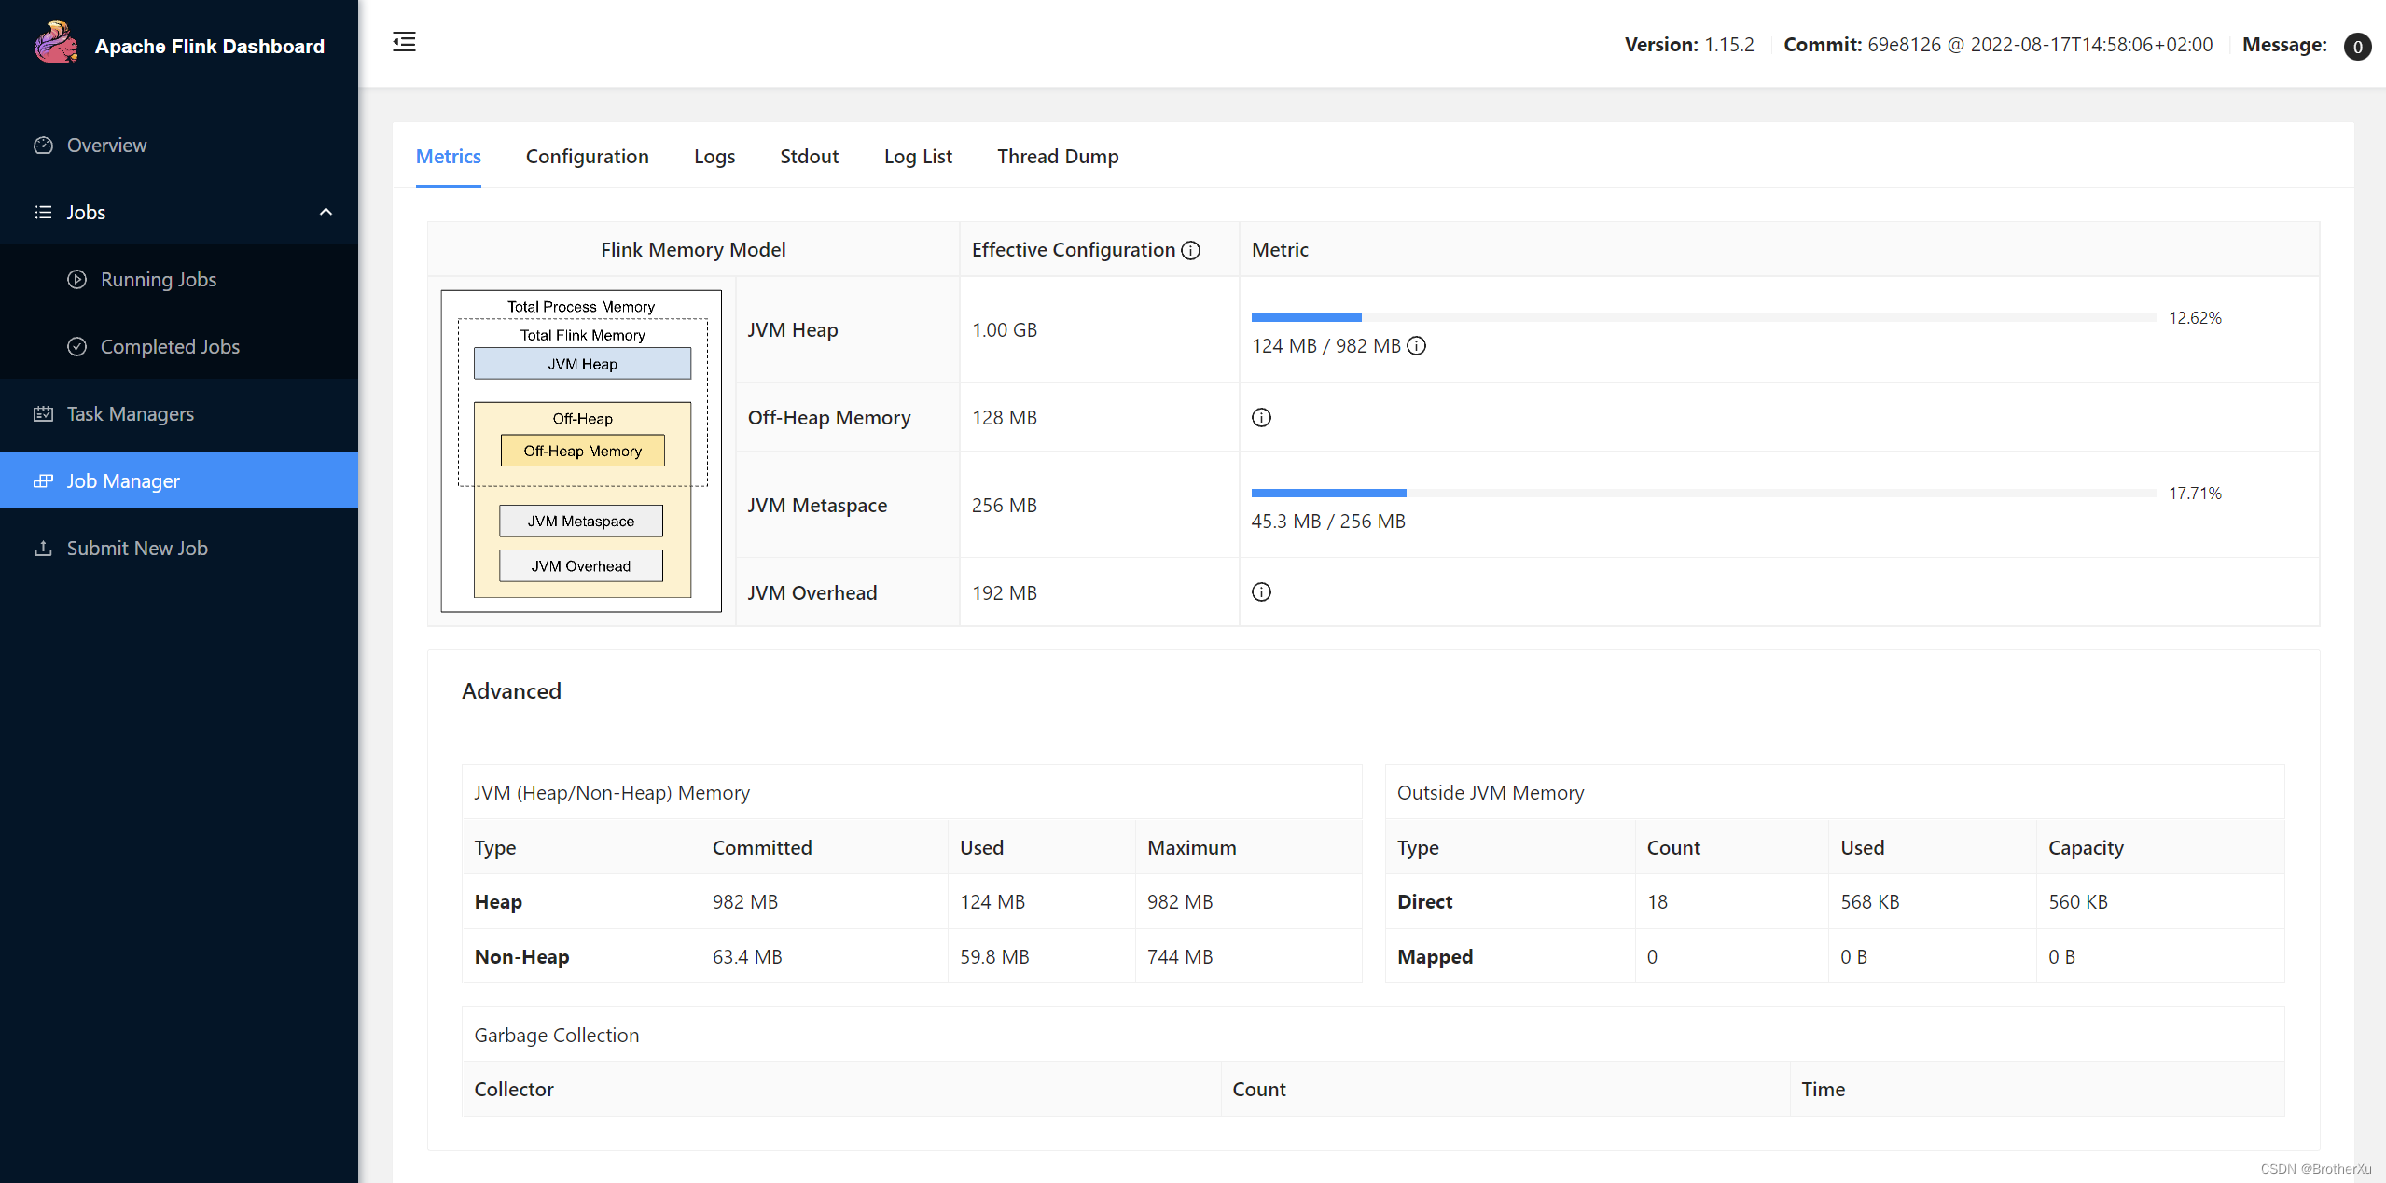The width and height of the screenshot is (2386, 1183).
Task: Switch to the Configuration tab
Action: [587, 157]
